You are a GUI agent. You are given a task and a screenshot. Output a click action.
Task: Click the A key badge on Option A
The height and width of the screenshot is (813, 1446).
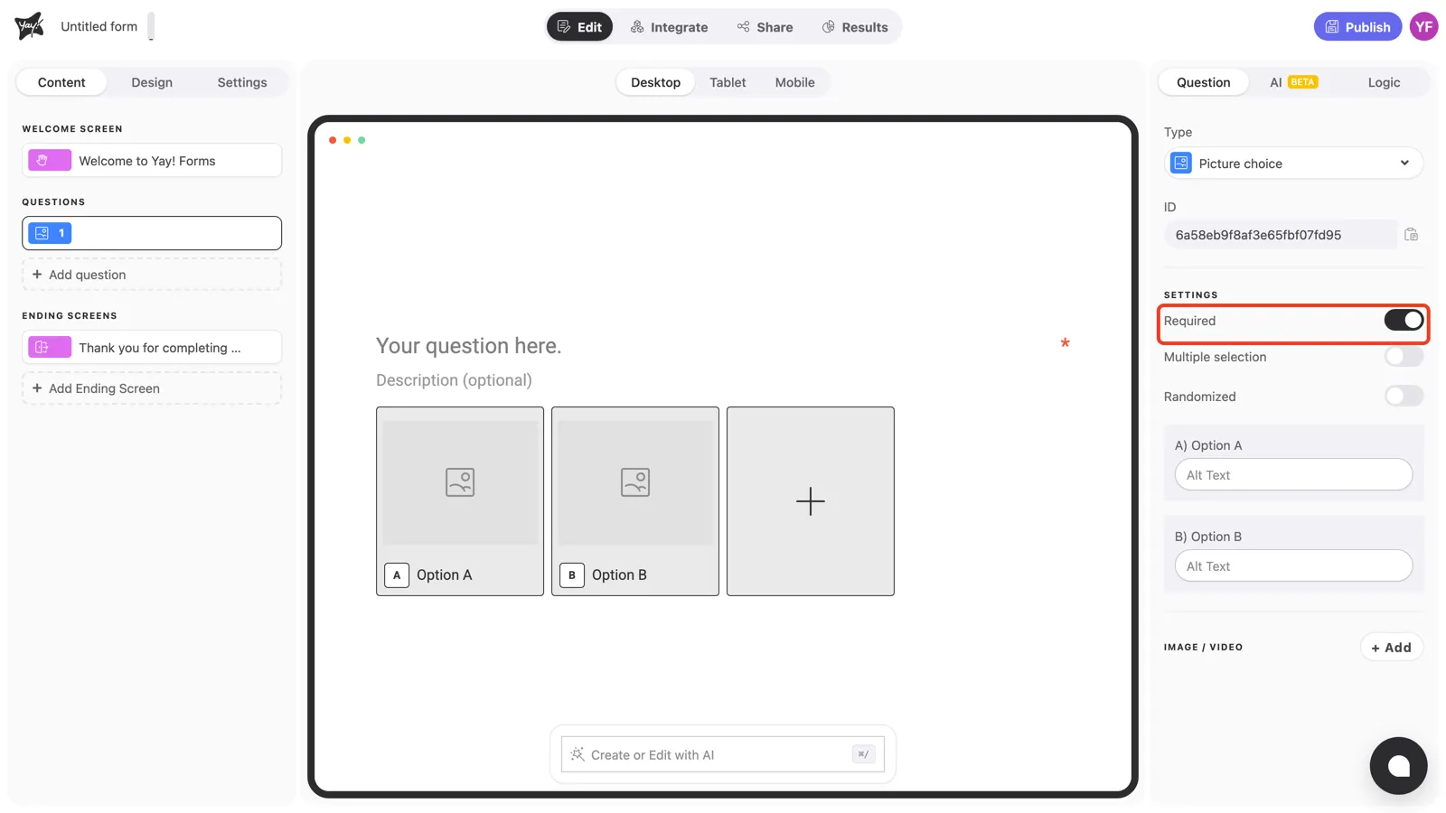pos(397,575)
